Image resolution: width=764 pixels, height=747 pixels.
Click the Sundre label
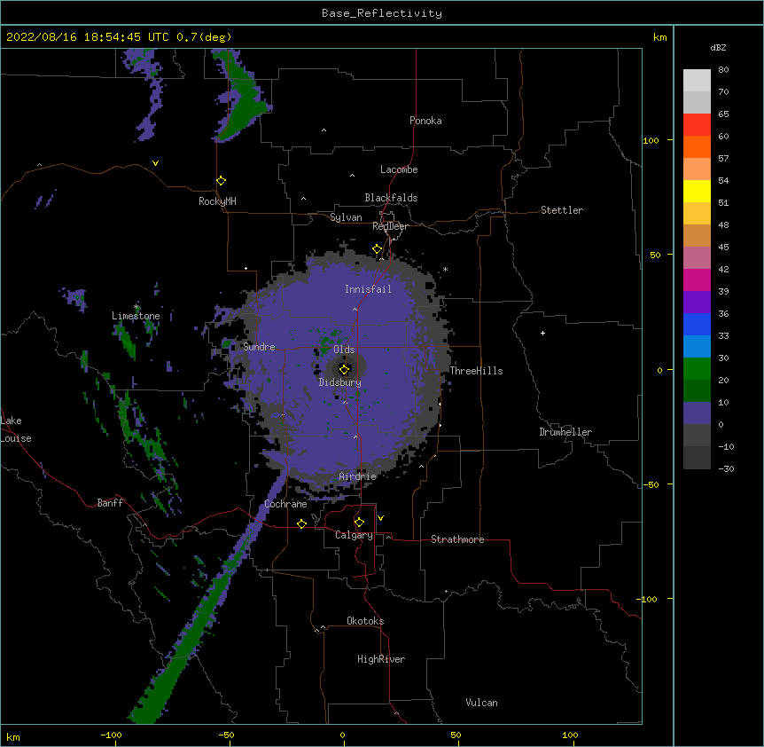click(259, 347)
